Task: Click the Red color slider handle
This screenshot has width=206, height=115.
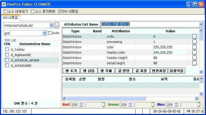Action: click(103, 105)
